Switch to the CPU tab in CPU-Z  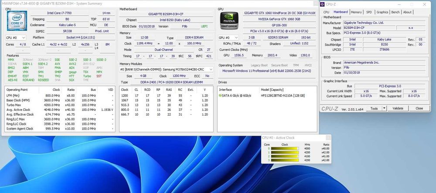pos(327,12)
